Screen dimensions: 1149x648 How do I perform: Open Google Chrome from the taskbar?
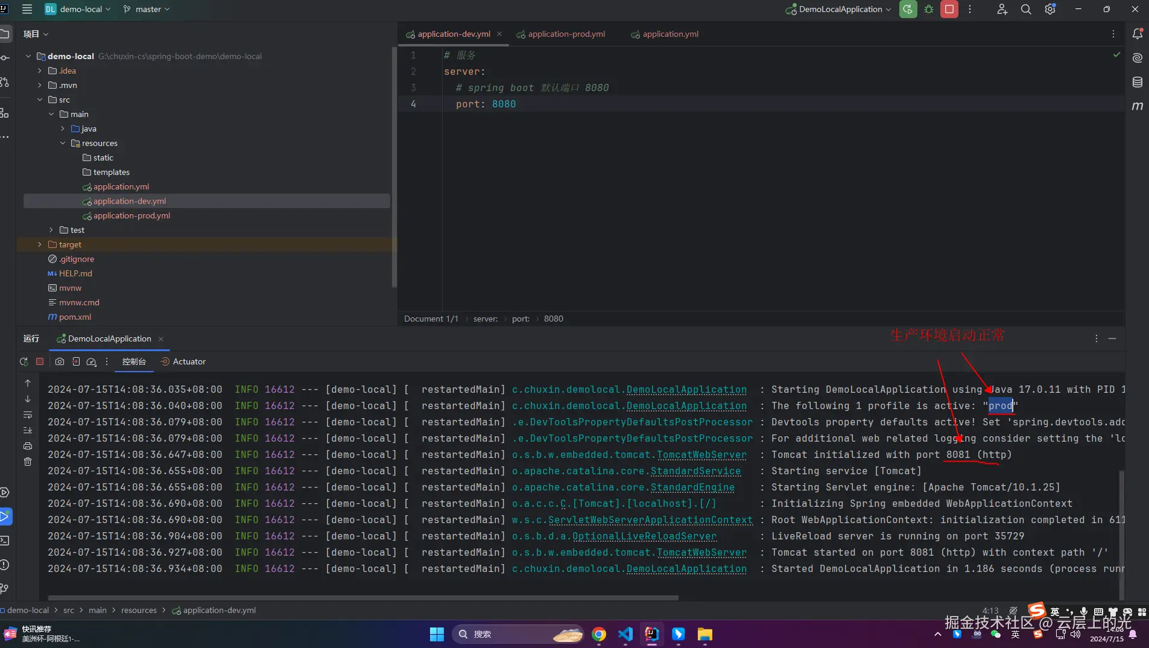tap(599, 634)
